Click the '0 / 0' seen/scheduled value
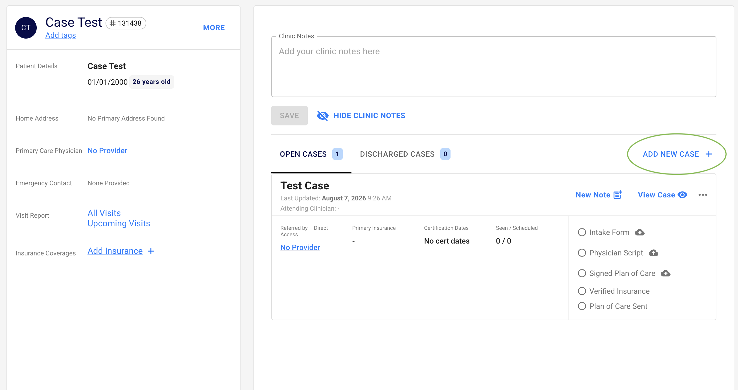 click(503, 241)
